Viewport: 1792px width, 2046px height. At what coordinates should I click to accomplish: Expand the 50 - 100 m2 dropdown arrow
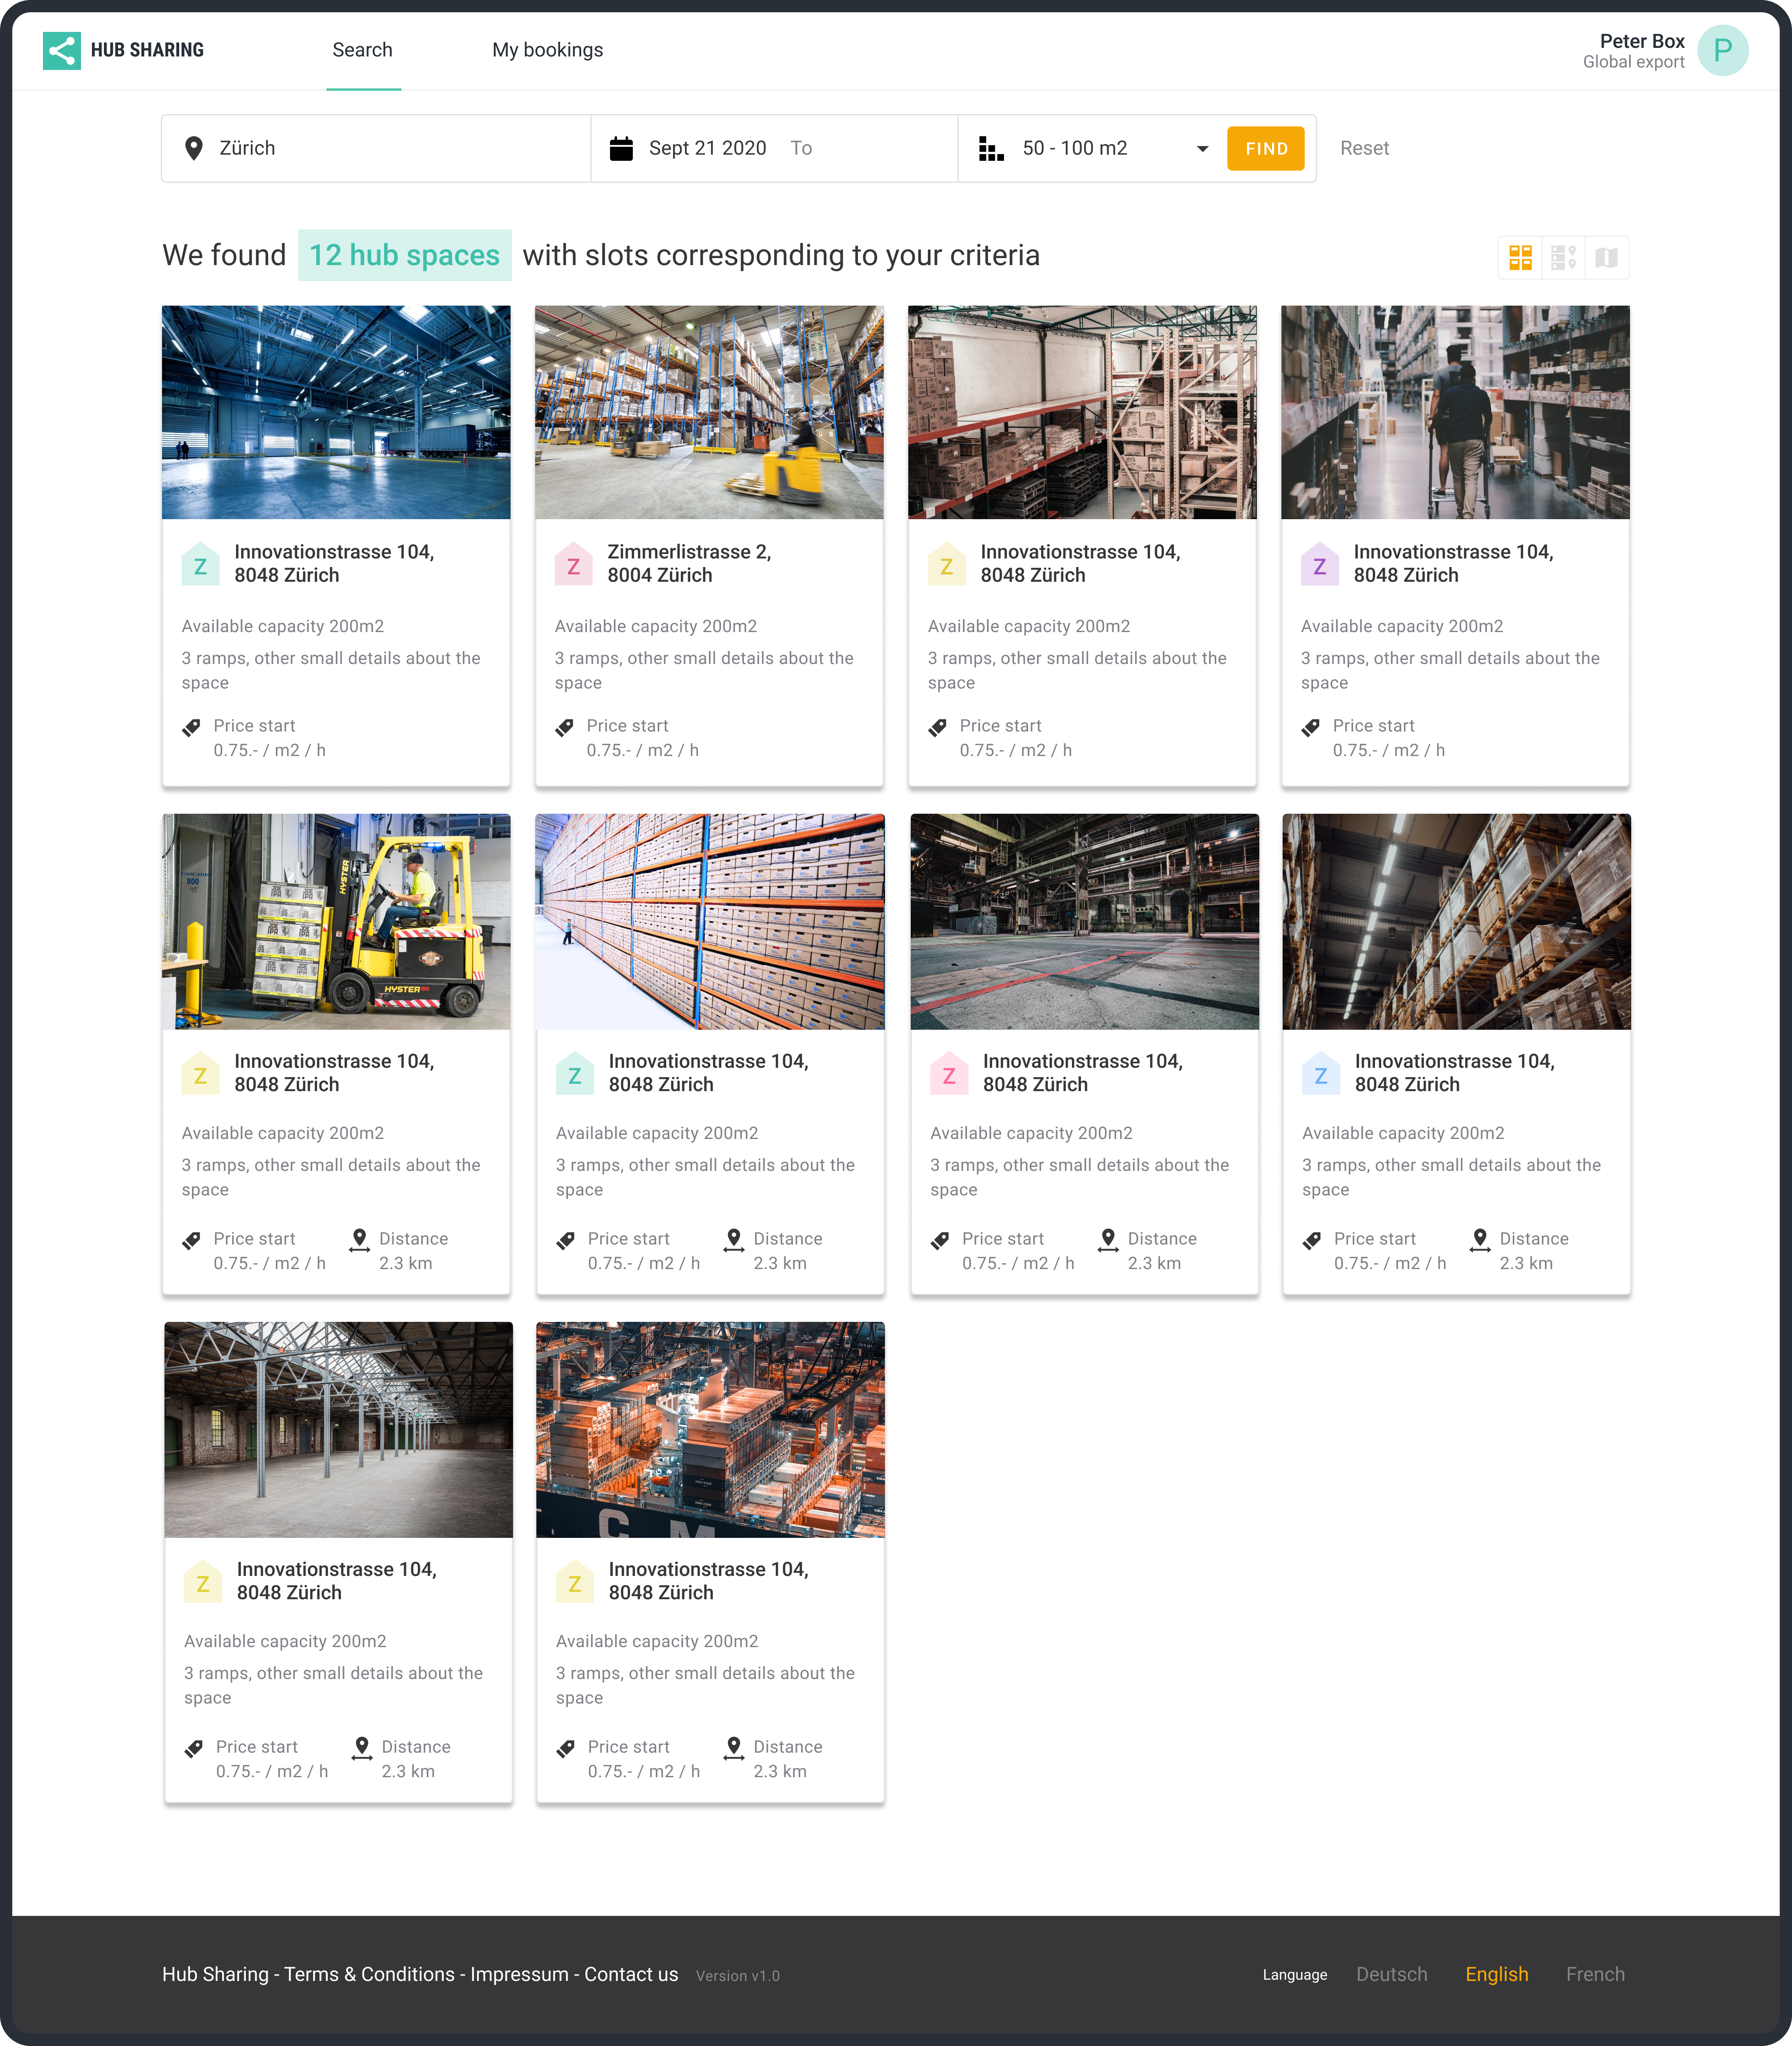pos(1202,149)
